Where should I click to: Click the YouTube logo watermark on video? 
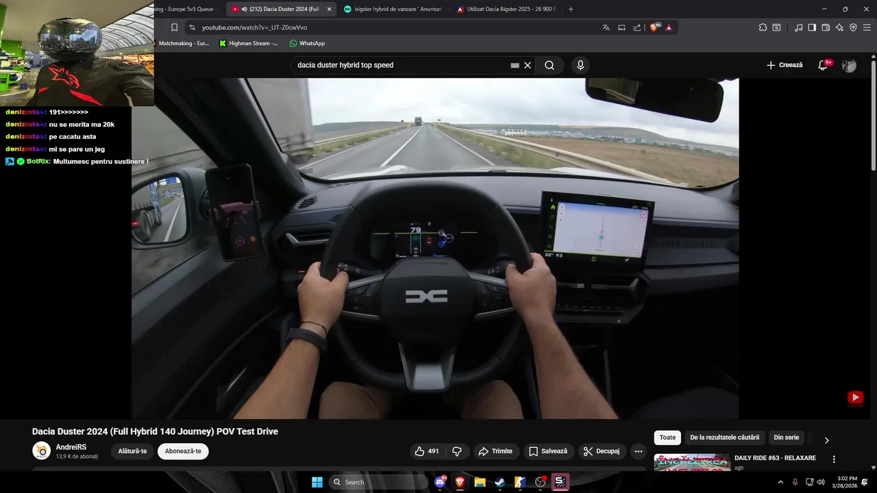[x=855, y=398]
